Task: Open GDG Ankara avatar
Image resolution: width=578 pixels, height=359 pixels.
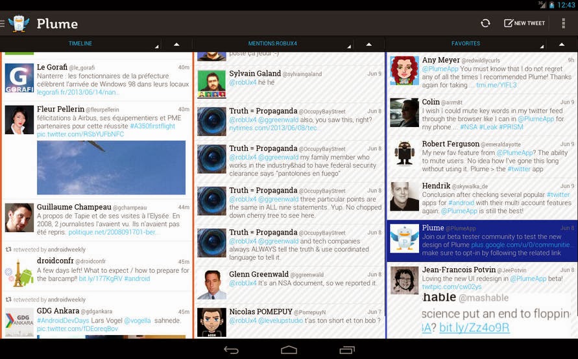Action: coord(19,323)
